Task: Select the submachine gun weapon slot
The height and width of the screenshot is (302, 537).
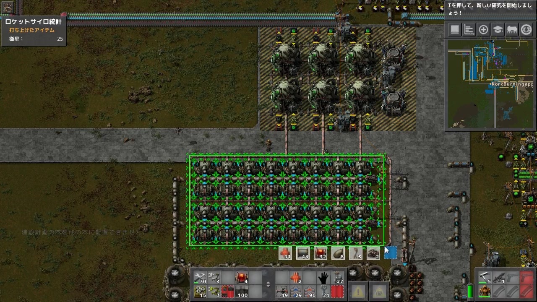Action: [x=498, y=278]
